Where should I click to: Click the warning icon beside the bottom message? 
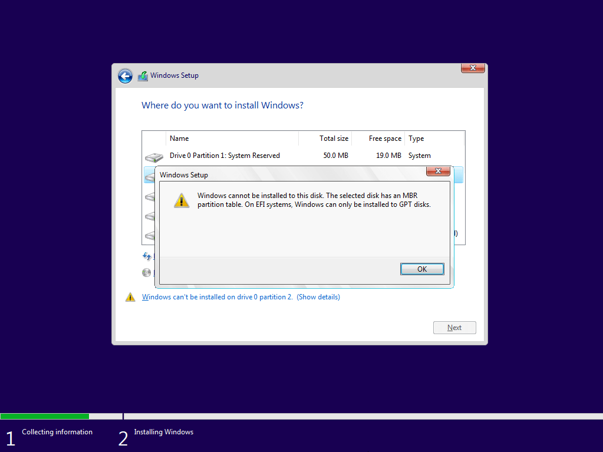point(130,298)
